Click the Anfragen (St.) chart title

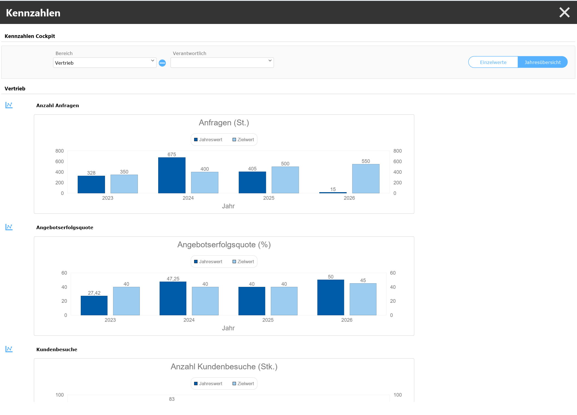coord(224,123)
